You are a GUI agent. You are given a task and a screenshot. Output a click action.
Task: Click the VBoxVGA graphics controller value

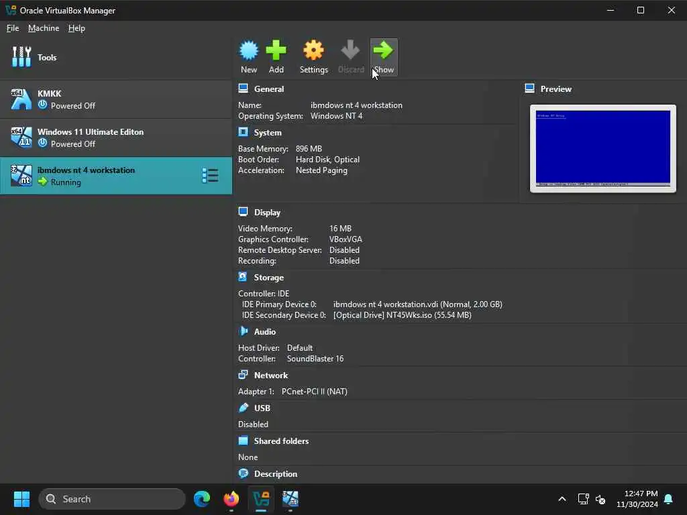(346, 239)
